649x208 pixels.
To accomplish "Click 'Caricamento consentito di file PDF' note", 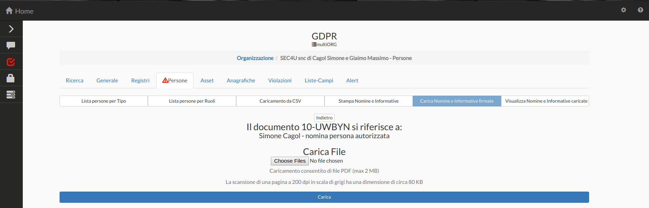I will 324,171.
